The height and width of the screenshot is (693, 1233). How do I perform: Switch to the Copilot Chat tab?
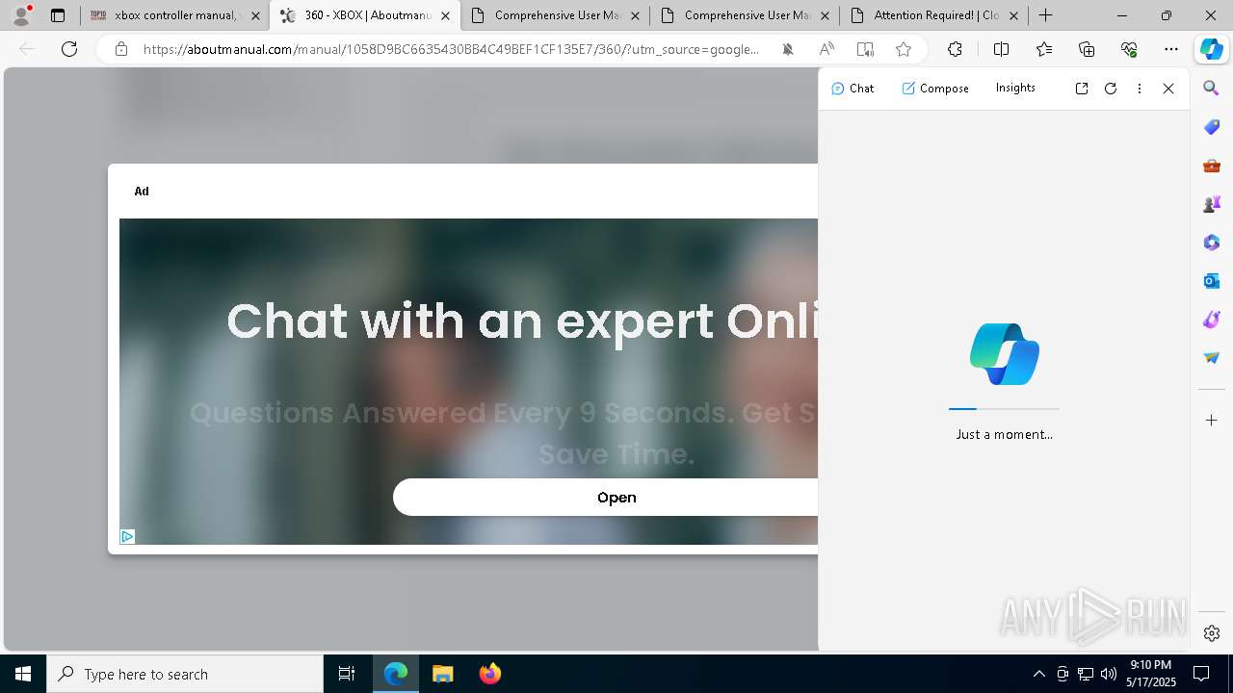tap(853, 88)
